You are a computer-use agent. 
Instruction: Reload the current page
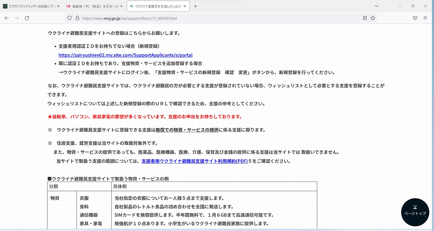pyautogui.click(x=27, y=18)
